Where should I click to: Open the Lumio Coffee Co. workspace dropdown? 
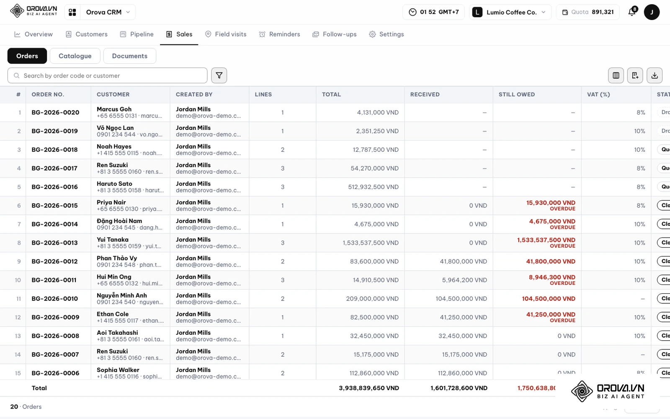coord(510,12)
